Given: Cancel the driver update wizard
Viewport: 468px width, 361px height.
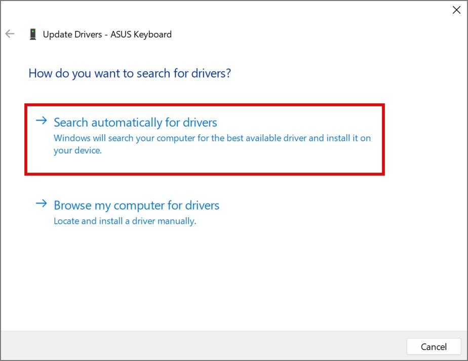Looking at the screenshot, I should tap(434, 346).
